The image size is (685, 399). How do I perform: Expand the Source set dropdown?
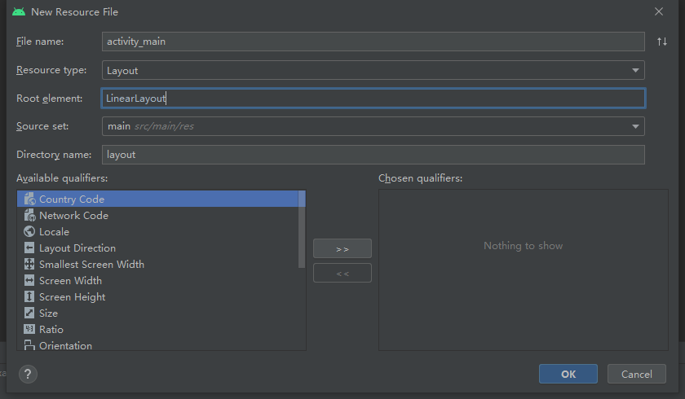click(634, 126)
